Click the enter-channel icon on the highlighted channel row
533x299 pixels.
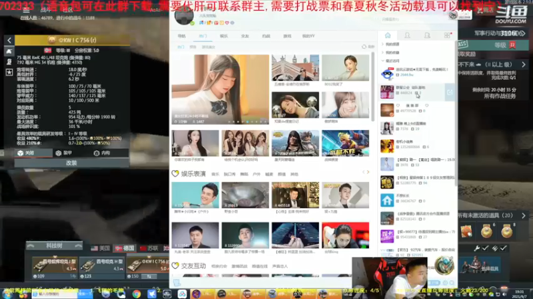click(x=449, y=92)
